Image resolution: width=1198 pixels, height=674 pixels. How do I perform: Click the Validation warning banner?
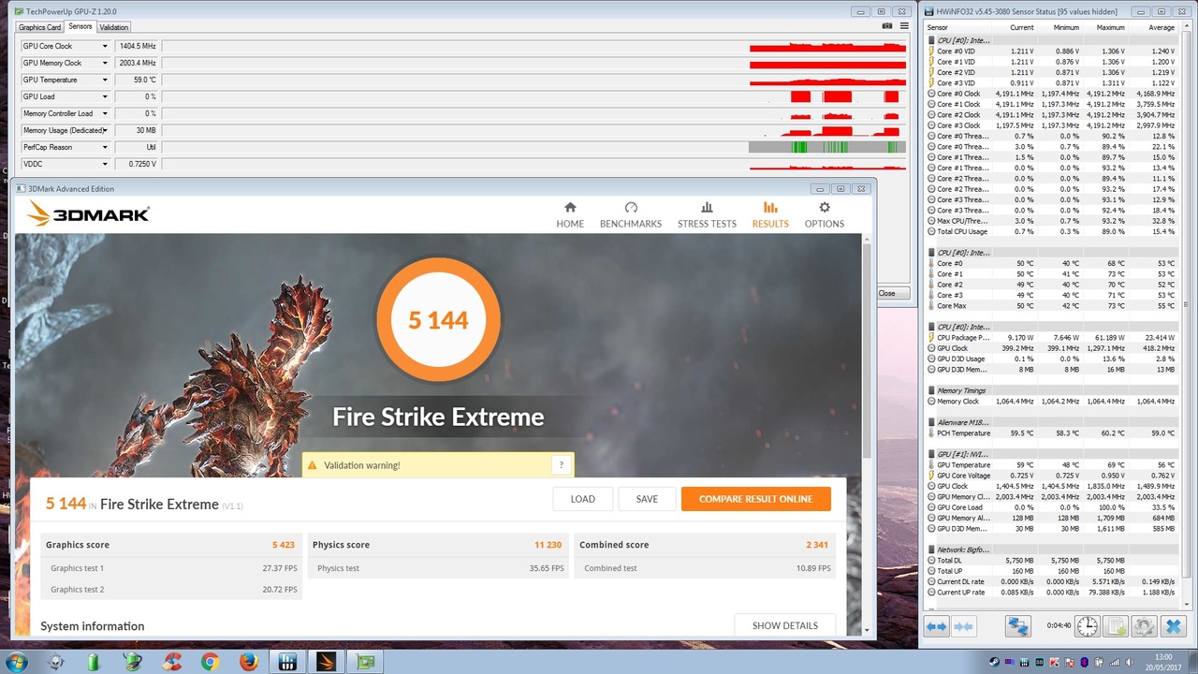pyautogui.click(x=438, y=465)
